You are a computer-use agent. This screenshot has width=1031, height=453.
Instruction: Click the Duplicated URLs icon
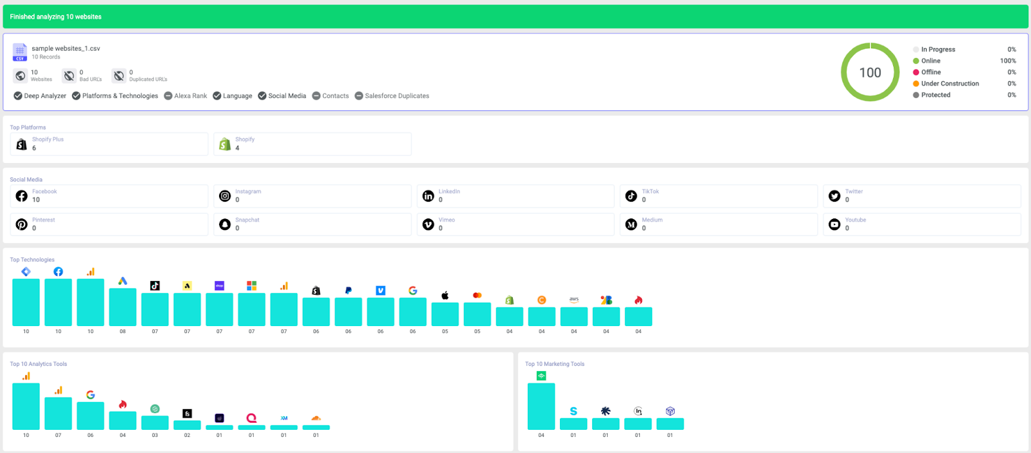[119, 76]
